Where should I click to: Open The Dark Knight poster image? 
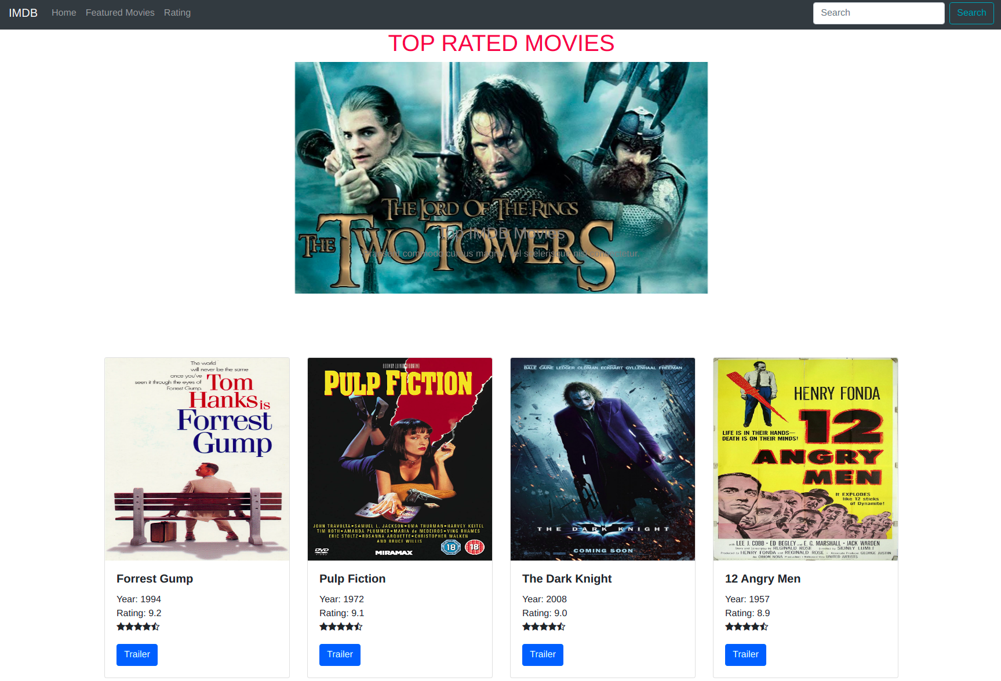click(x=603, y=459)
